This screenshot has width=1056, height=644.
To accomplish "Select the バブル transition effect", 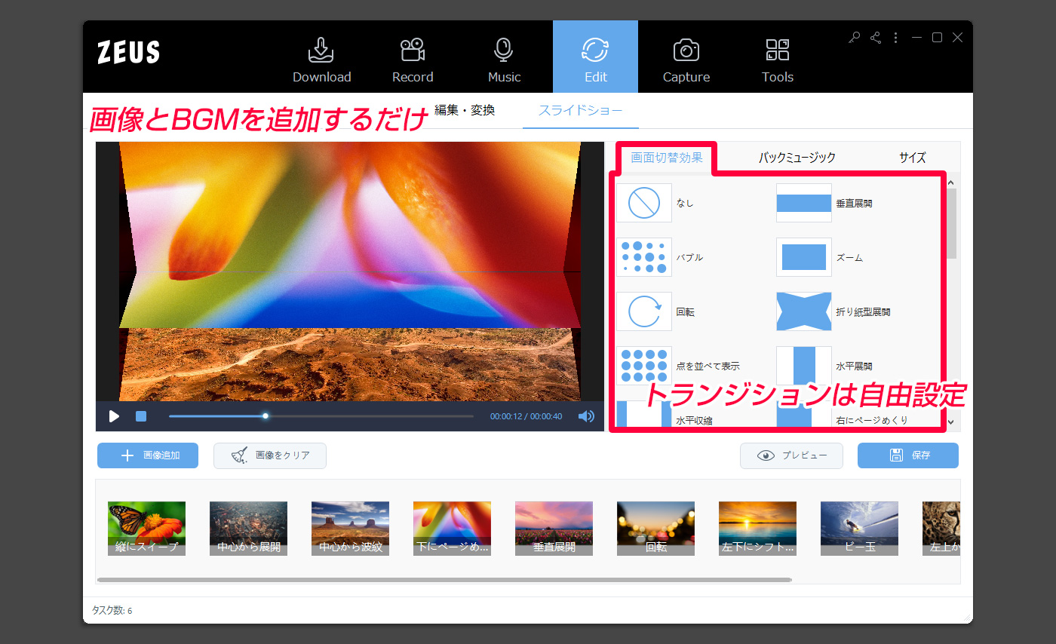I will coord(643,257).
